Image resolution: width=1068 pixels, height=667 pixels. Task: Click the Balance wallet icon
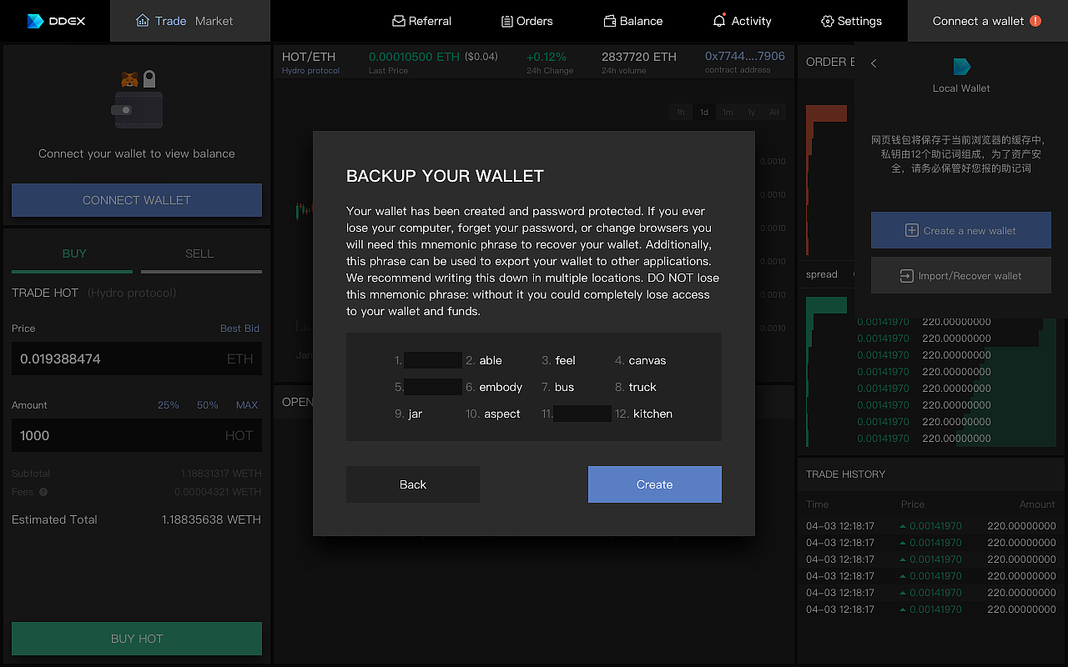point(609,21)
